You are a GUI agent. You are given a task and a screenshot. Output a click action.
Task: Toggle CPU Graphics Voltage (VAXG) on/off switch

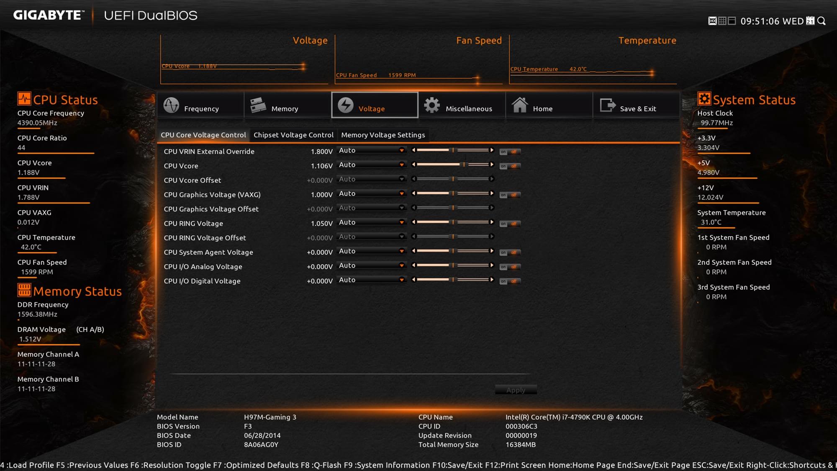coord(510,195)
